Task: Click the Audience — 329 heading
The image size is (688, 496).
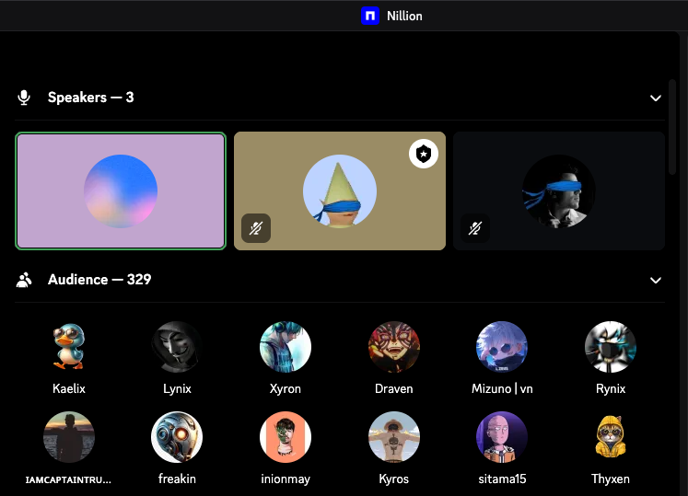Action: tap(99, 280)
